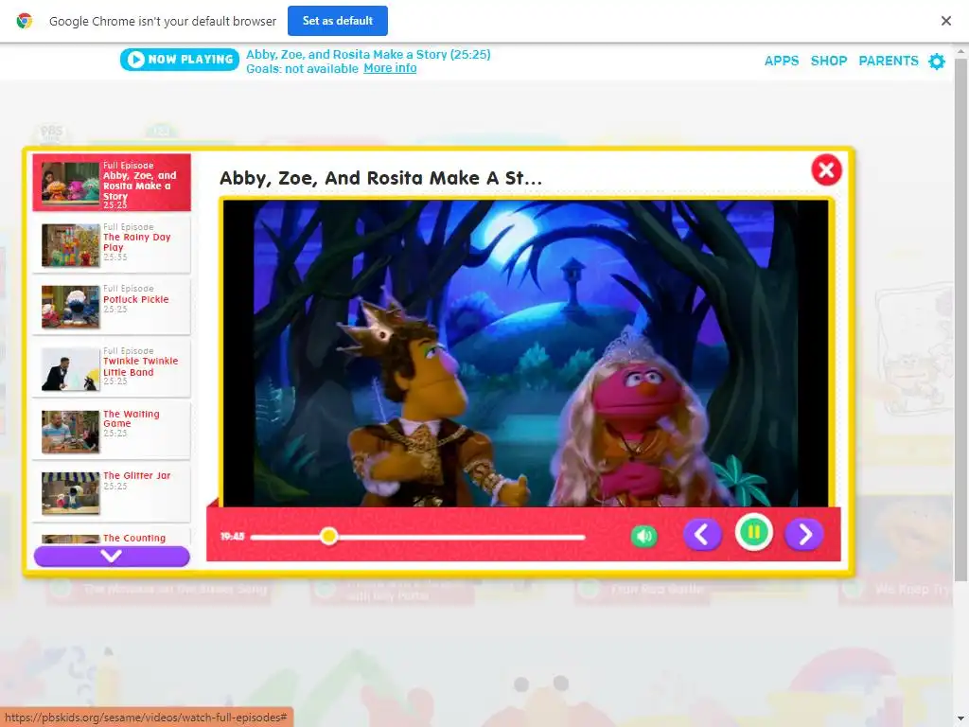Screen dimensions: 969x727
Task: Click the Chrome logo in notification bar
Action: click(24, 21)
